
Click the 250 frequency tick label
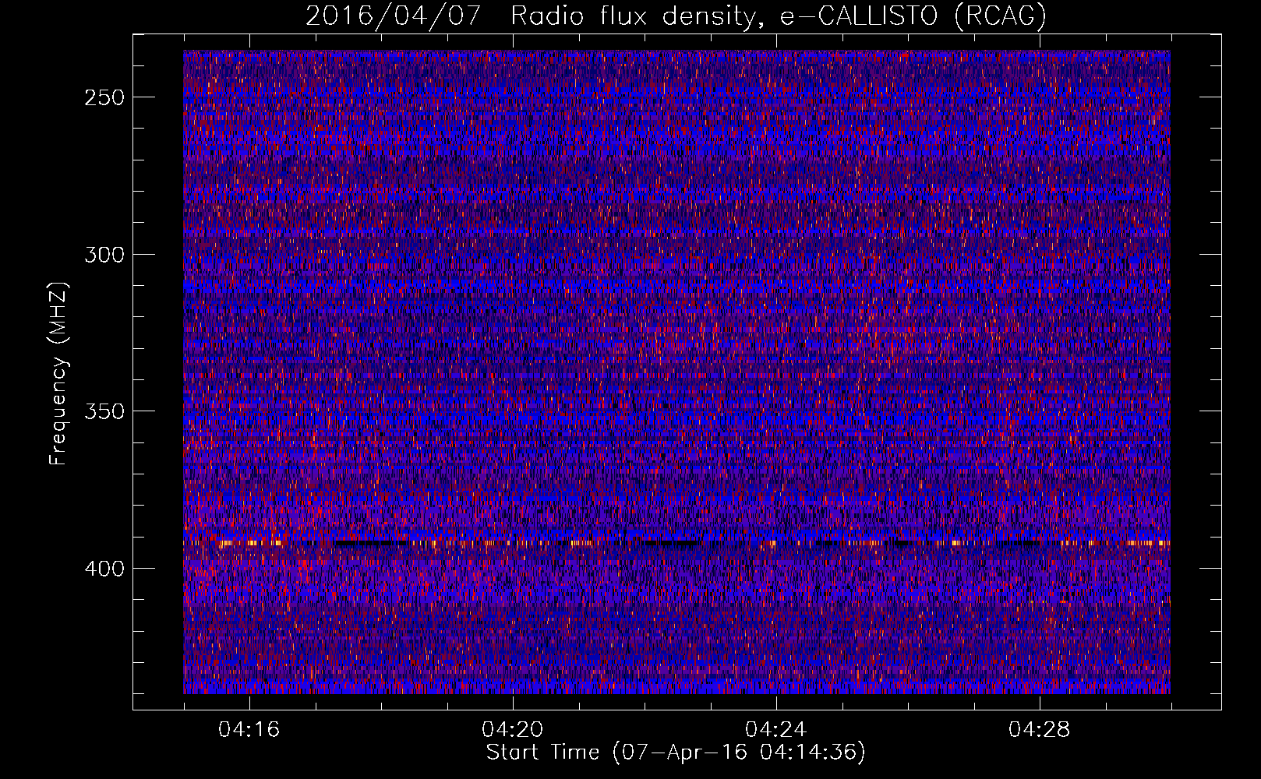coord(104,97)
